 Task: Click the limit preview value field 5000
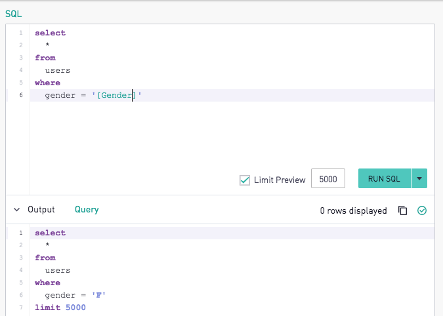pyautogui.click(x=328, y=178)
